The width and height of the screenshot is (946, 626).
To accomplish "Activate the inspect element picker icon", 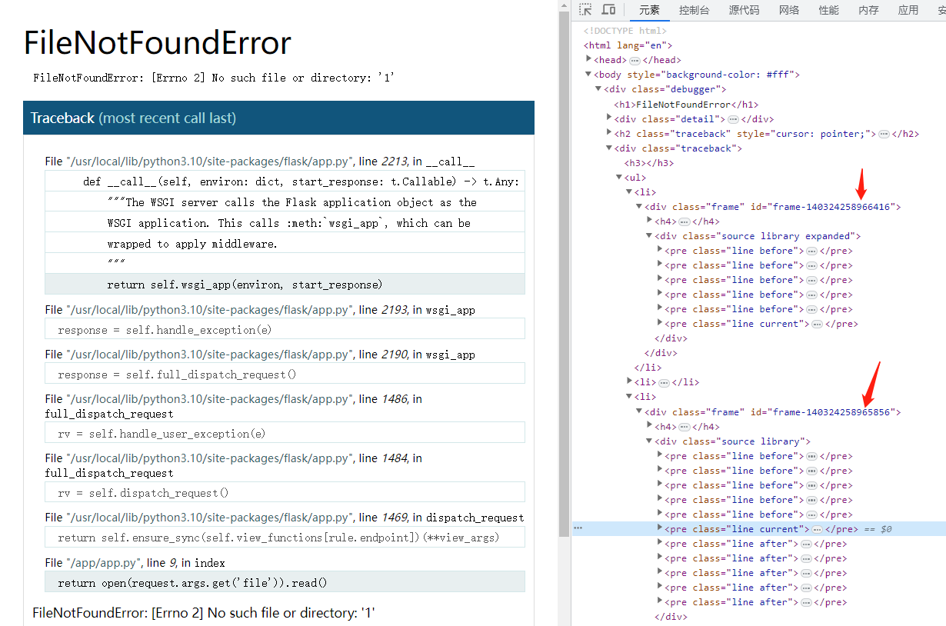I will [x=586, y=10].
